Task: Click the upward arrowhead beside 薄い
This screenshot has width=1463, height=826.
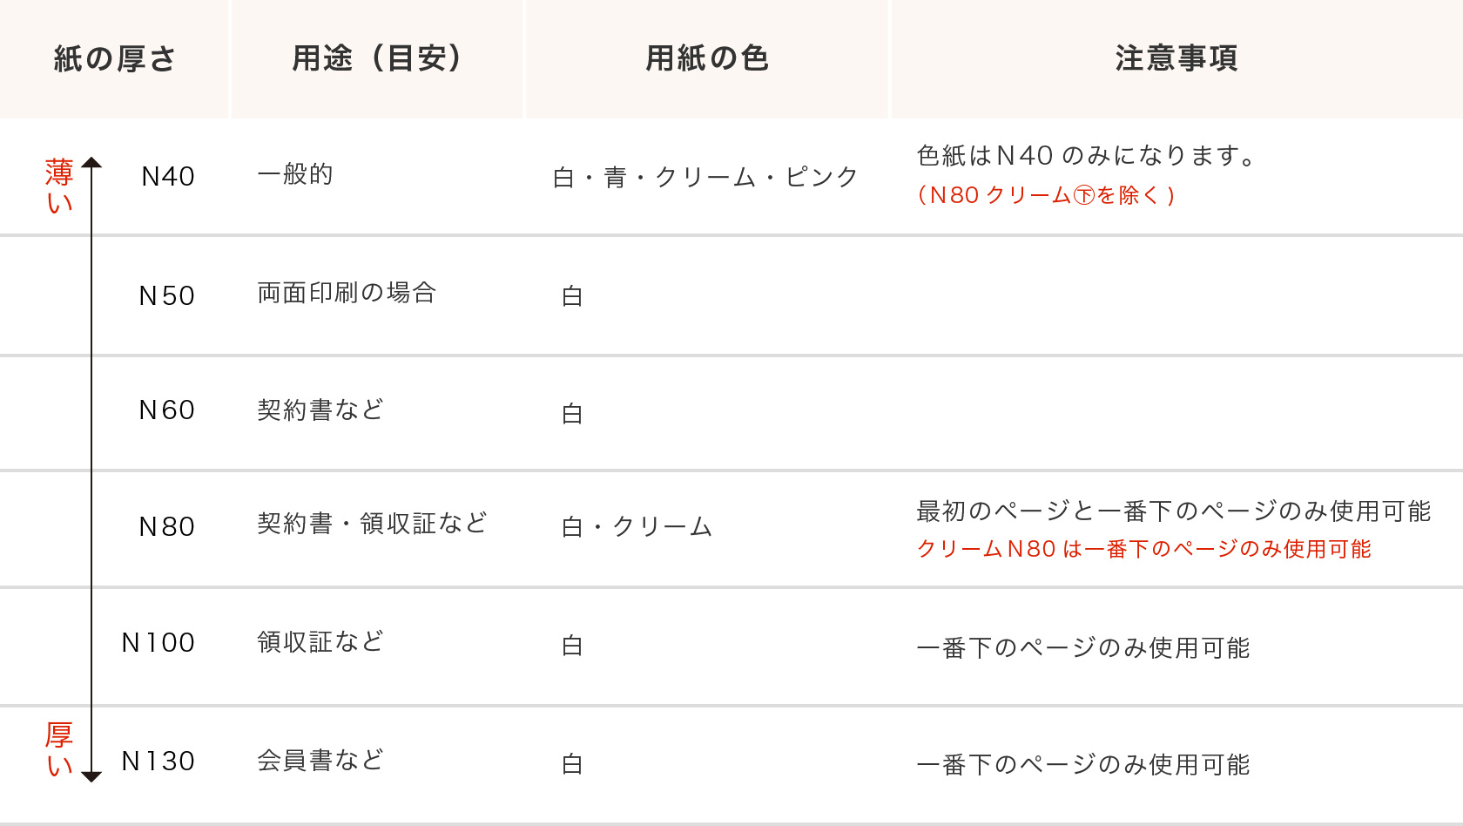Action: coord(91,163)
